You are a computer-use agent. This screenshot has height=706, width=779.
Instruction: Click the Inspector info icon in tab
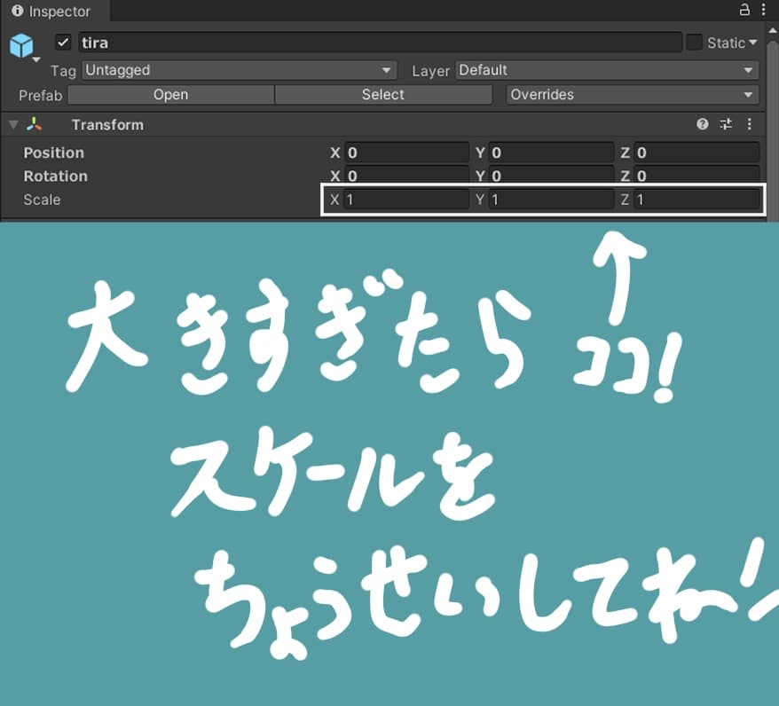18,11
